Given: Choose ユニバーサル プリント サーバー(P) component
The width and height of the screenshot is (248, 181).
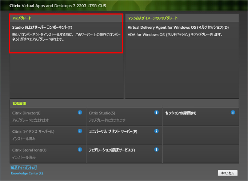Looking at the screenshot, I should pos(113,132).
